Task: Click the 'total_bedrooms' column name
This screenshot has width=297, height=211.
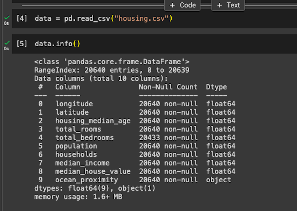Action: click(84, 138)
